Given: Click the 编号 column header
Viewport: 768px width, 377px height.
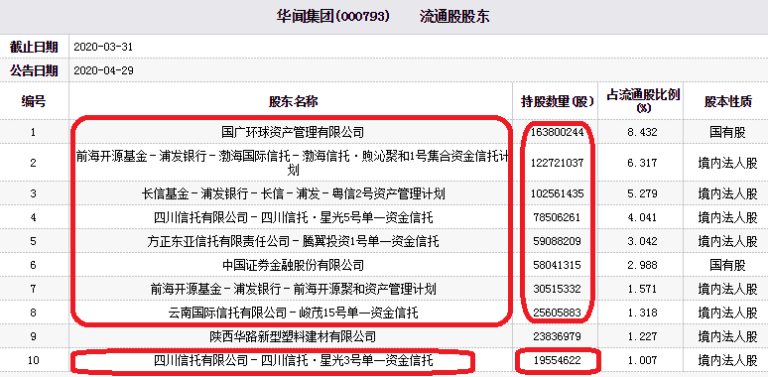Looking at the screenshot, I should pyautogui.click(x=34, y=102).
